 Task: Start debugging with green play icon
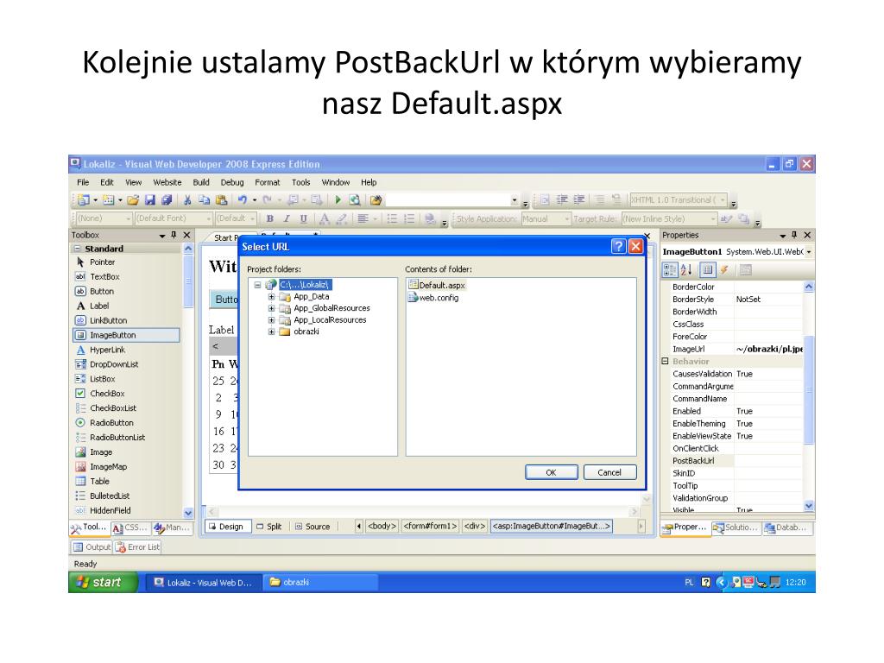tap(338, 199)
